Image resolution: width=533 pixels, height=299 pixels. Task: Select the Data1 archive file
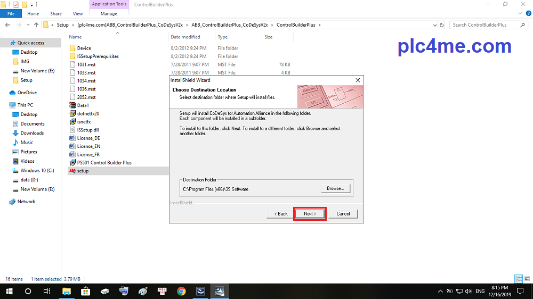tap(83, 105)
